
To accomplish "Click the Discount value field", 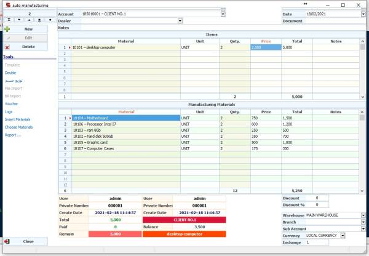I will tap(317, 198).
